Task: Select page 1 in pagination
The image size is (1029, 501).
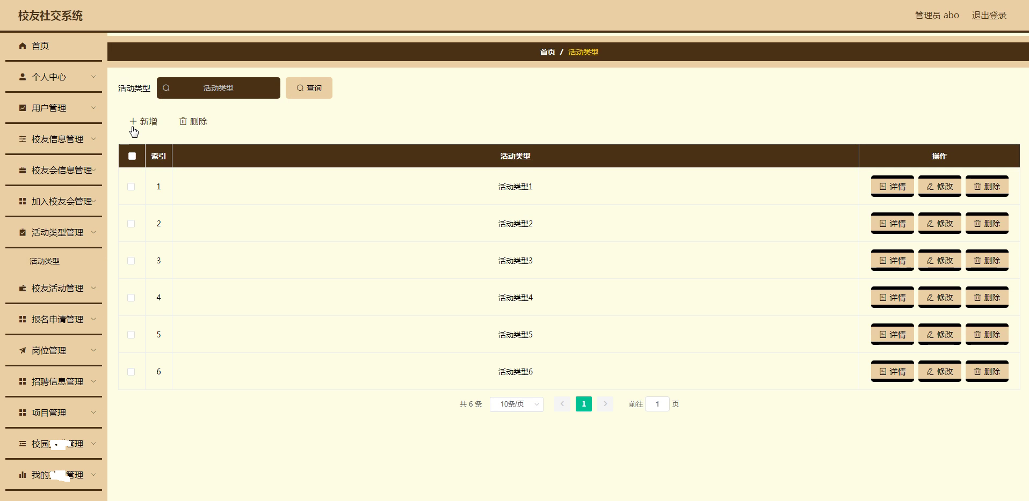Action: tap(584, 404)
